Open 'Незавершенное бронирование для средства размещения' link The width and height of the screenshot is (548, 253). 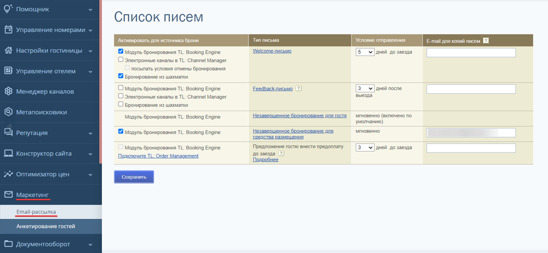click(x=293, y=134)
